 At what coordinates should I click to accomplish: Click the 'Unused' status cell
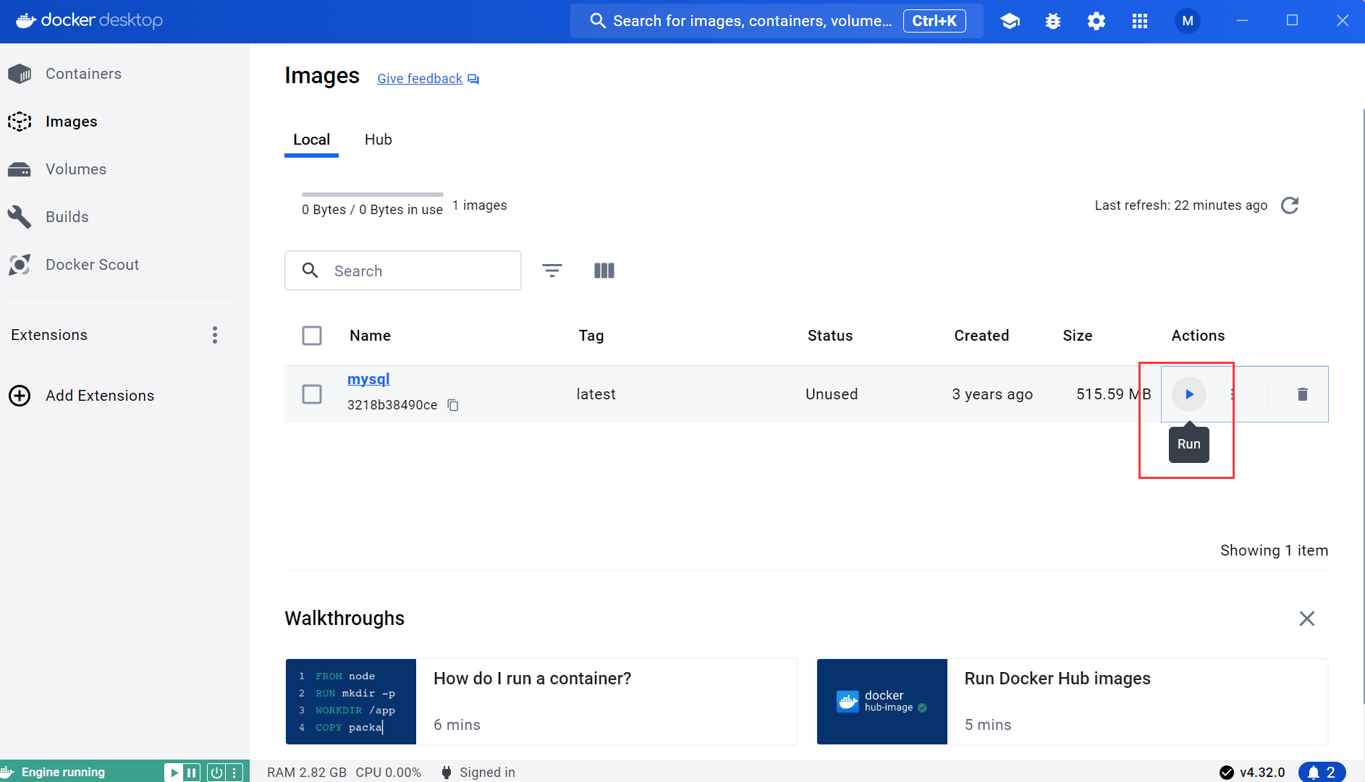(x=832, y=394)
